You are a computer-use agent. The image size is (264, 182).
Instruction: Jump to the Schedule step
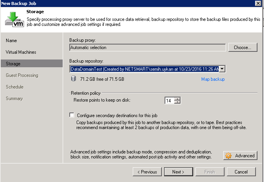[15, 87]
